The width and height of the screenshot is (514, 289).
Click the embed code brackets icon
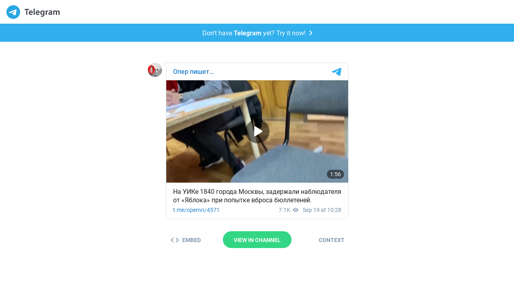[x=175, y=240]
